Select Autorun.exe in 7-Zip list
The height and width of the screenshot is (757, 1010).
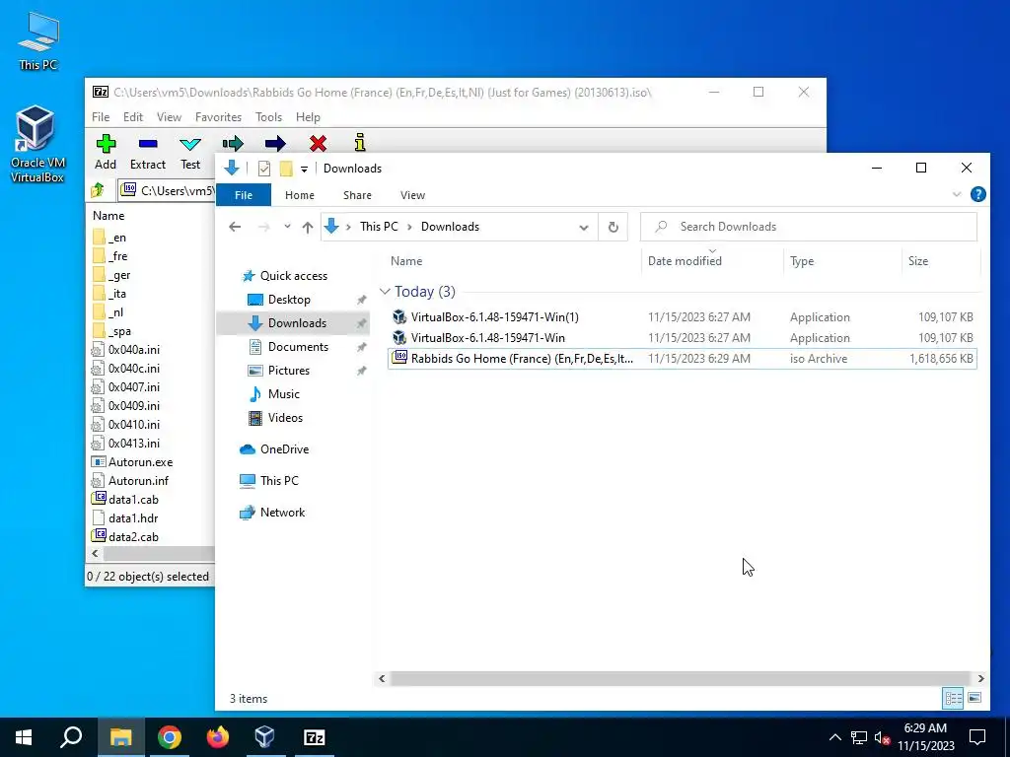(132, 462)
